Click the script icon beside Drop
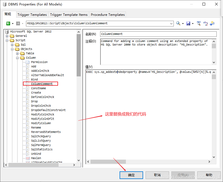Screen dimensions: 223x182 (28, 102)
